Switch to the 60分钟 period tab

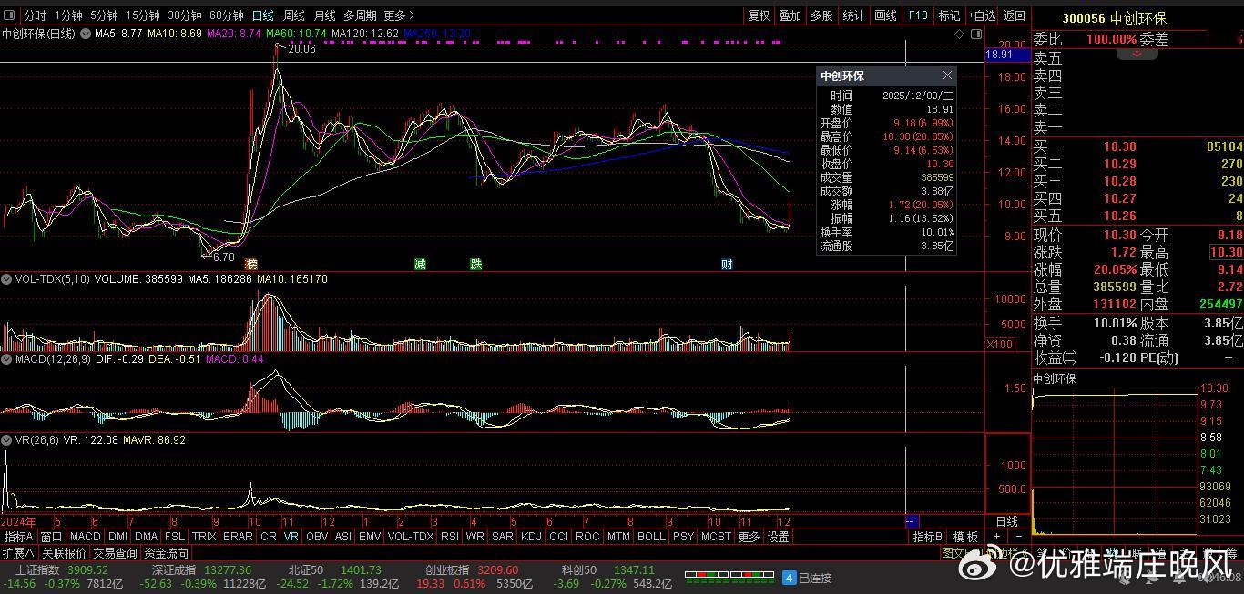tap(226, 15)
